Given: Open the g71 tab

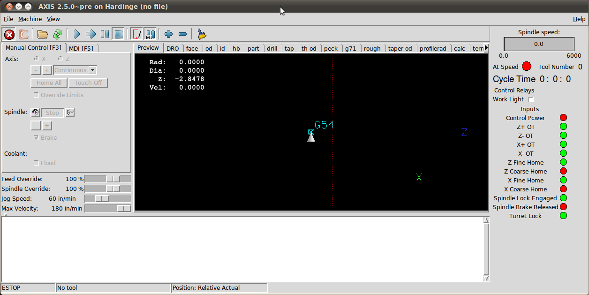Looking at the screenshot, I should point(351,48).
